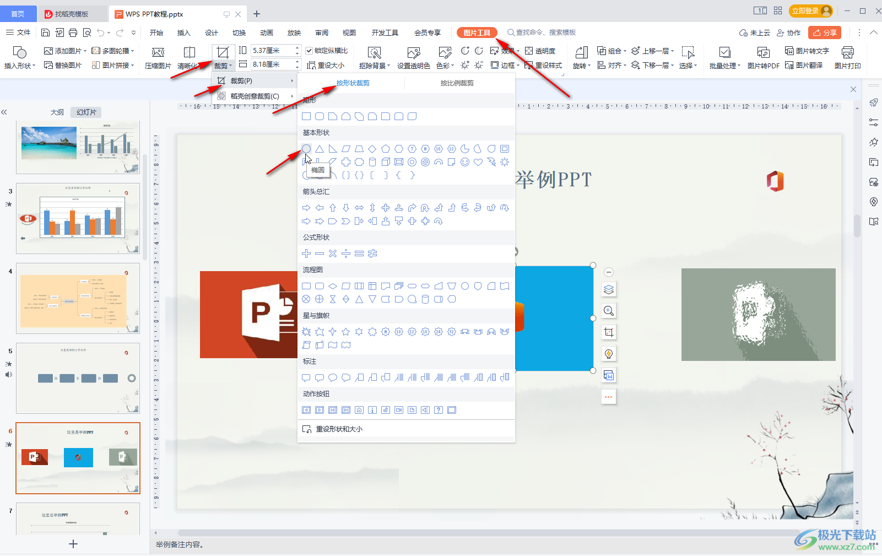The height and width of the screenshot is (556, 882).
Task: Open the Insert ribbon tab
Action: coord(183,33)
